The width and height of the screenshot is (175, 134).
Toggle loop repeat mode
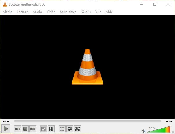pyautogui.click(x=70, y=129)
